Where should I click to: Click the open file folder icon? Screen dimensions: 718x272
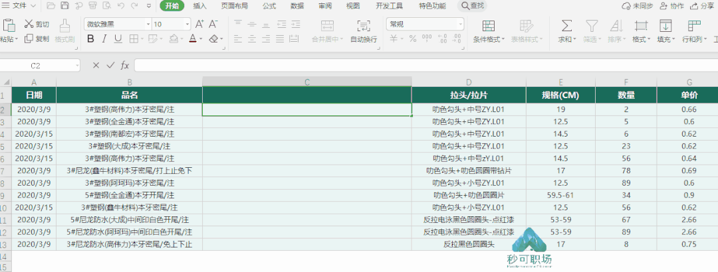pos(51,6)
